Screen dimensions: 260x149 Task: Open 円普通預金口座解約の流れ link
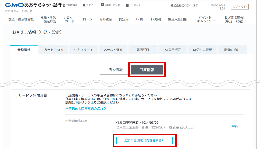tap(85, 109)
